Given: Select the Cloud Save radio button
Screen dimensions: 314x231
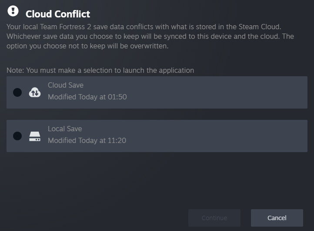Looking at the screenshot, I should click(x=17, y=92).
